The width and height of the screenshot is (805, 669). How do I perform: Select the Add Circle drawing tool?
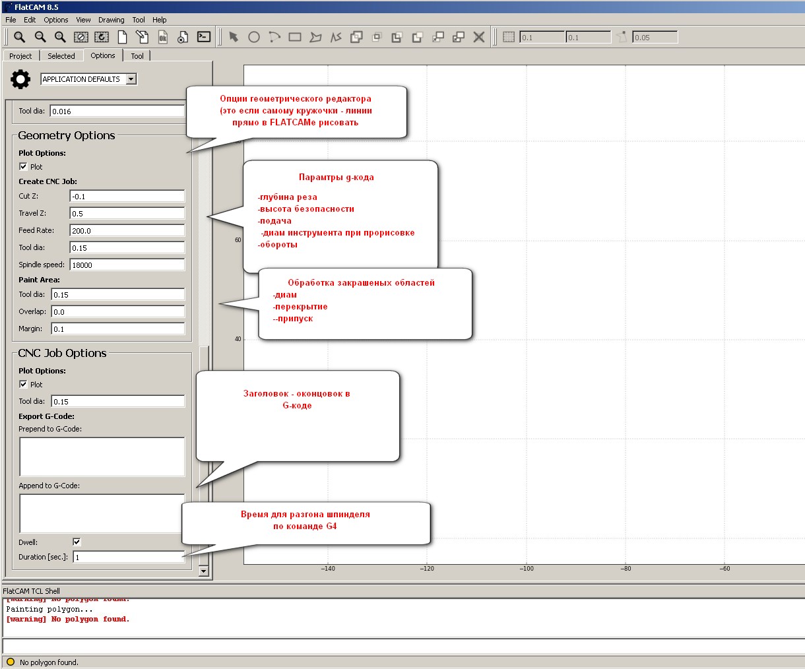(x=254, y=37)
